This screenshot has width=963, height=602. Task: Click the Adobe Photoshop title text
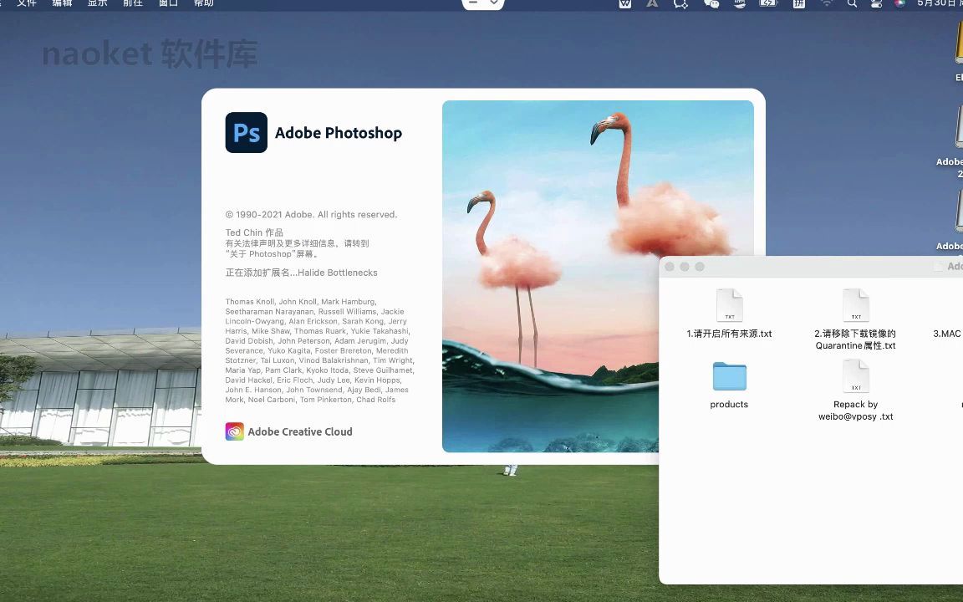tap(339, 133)
